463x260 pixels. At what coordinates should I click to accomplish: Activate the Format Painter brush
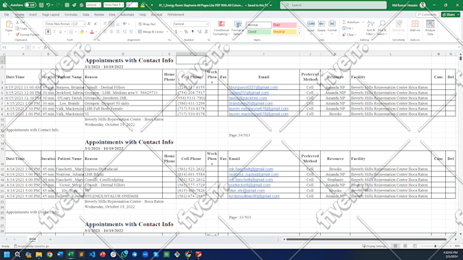(x=18, y=35)
